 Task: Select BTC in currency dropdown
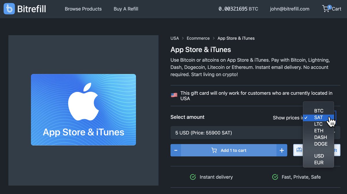pos(318,111)
